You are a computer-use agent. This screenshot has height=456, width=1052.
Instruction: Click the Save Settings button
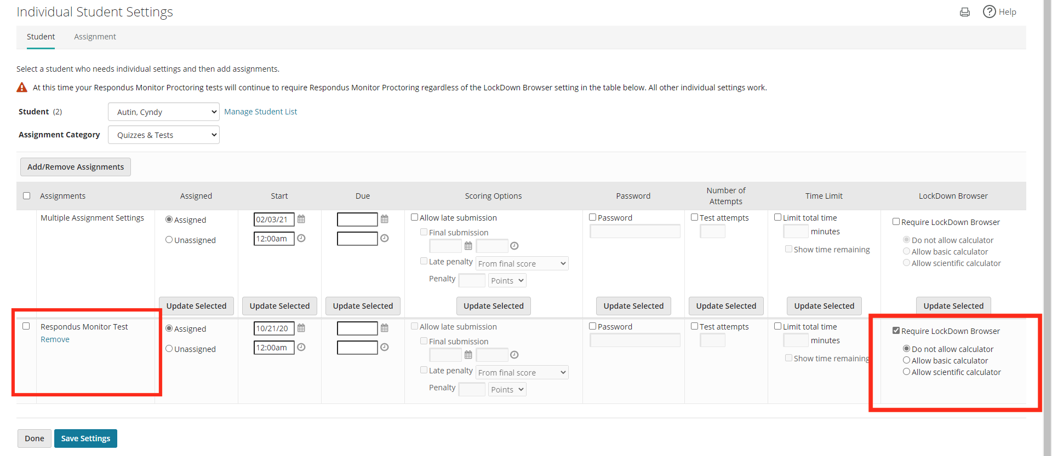85,438
